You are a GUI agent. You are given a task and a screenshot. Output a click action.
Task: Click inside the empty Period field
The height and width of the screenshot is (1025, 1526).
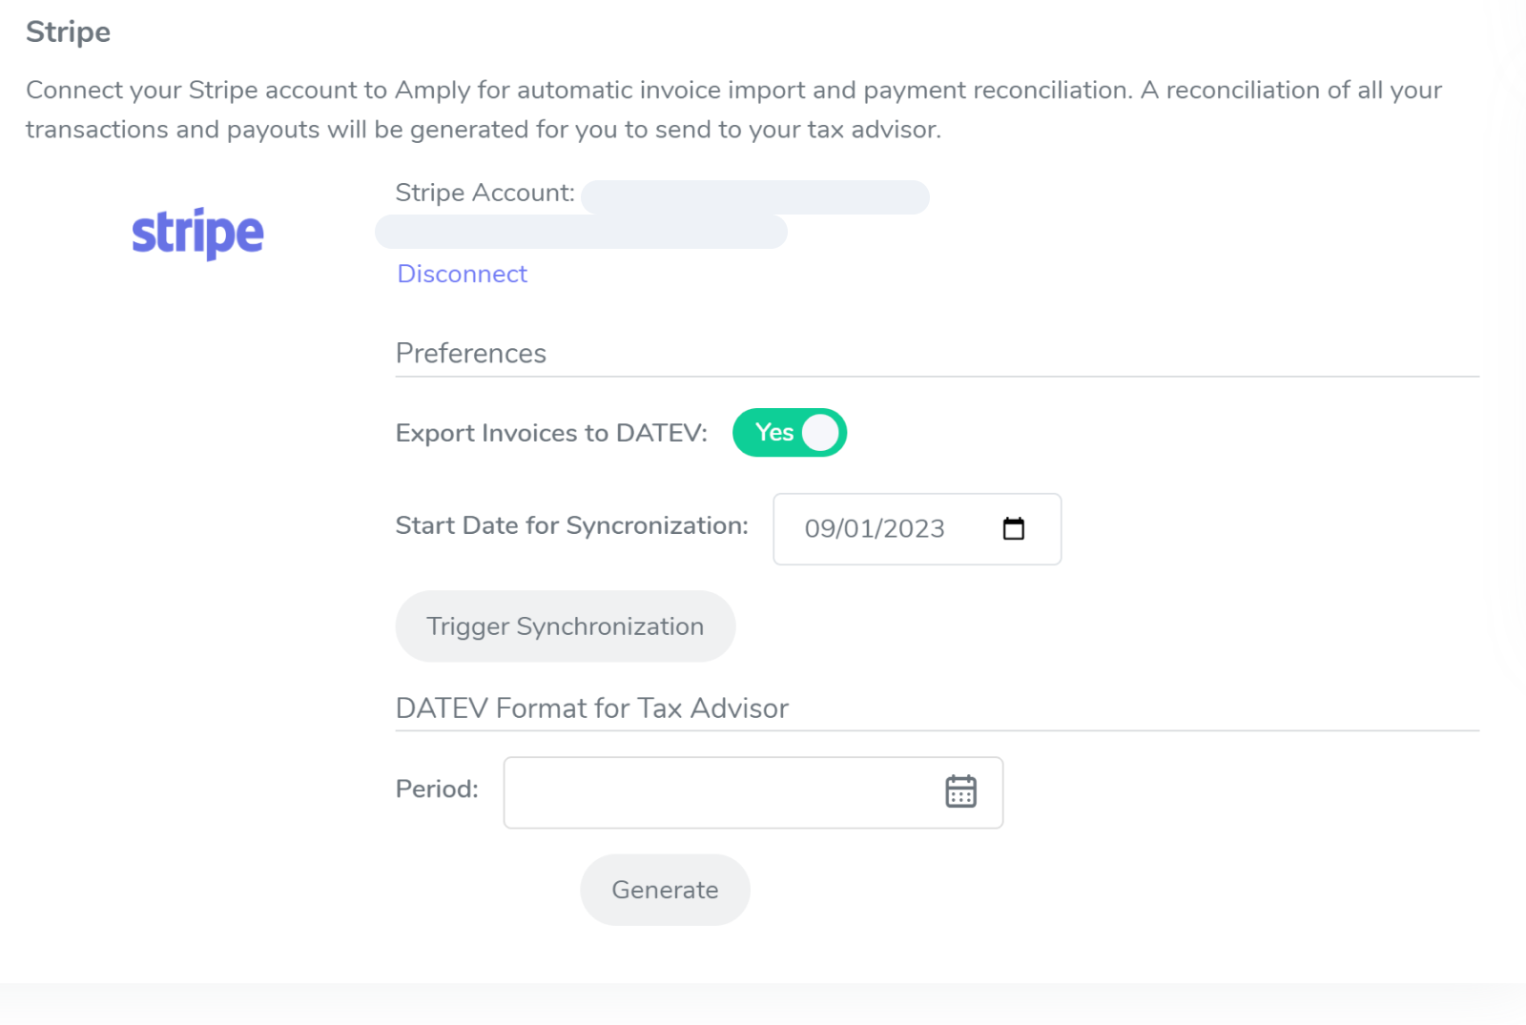pyautogui.click(x=715, y=792)
